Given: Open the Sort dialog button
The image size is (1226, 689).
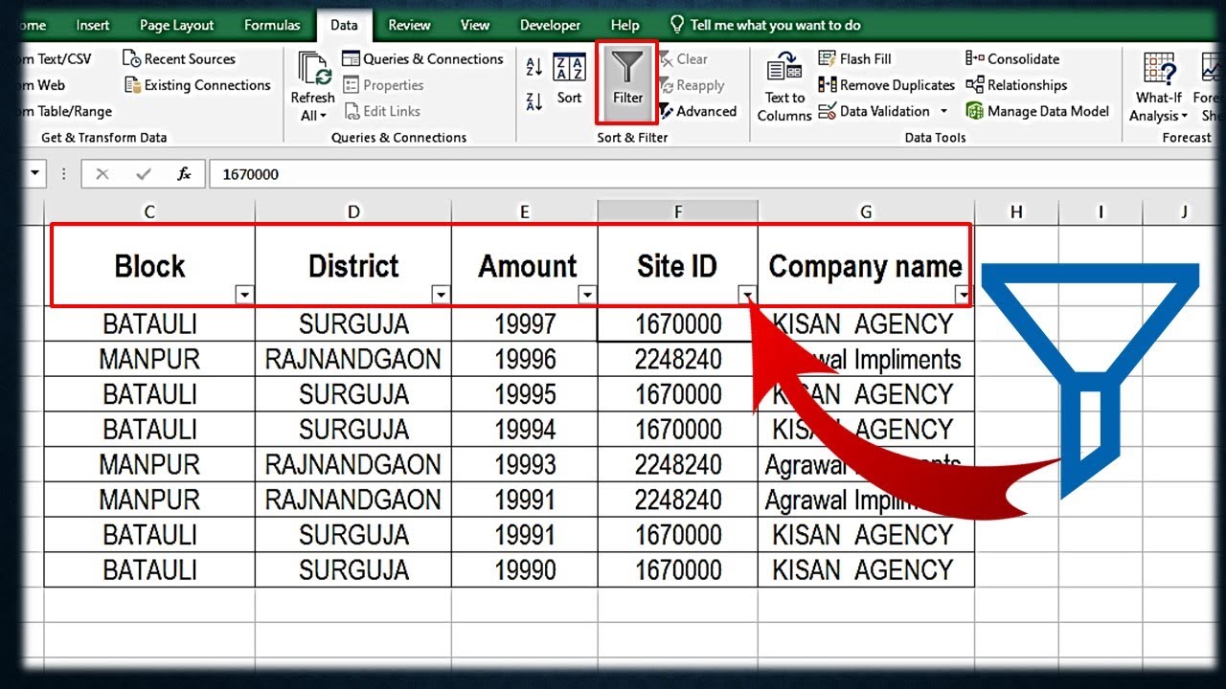Looking at the screenshot, I should pos(569,80).
